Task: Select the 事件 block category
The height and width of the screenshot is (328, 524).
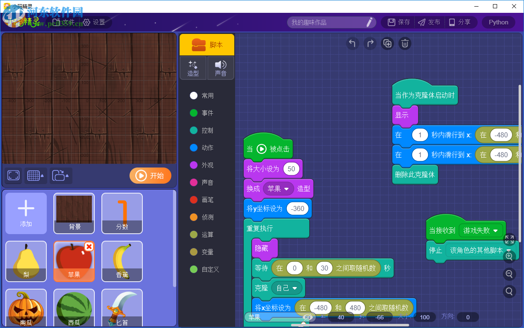Action: pyautogui.click(x=207, y=113)
